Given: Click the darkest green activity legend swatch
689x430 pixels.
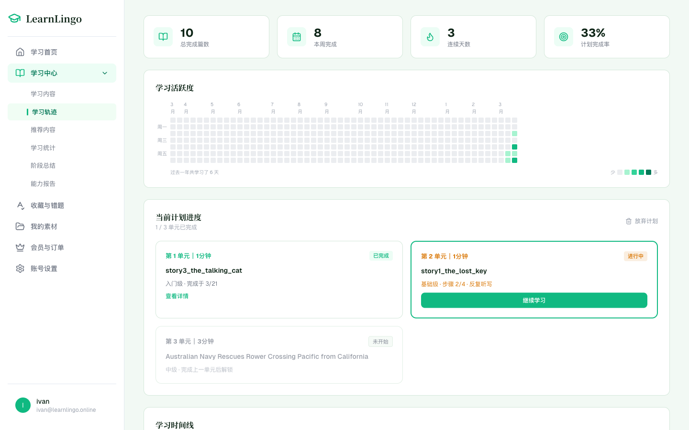Looking at the screenshot, I should pos(648,172).
